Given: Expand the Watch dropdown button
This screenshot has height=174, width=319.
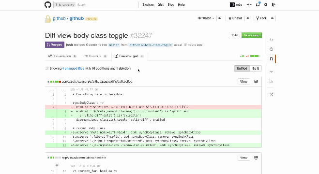Looking at the screenshot, I should pos(206,18).
